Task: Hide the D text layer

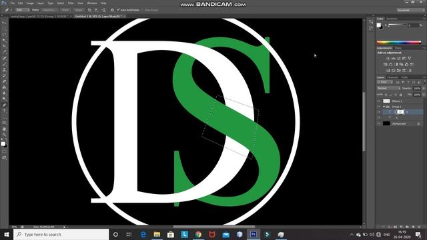Action: pos(378,118)
